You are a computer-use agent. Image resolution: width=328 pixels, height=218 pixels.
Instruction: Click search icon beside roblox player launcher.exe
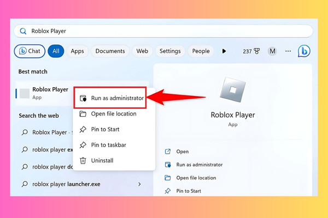coord(25,184)
